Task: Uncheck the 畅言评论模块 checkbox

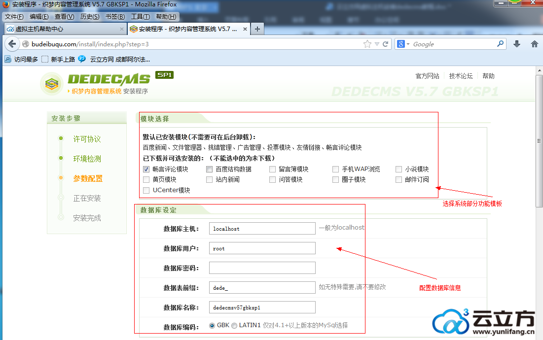Action: pos(146,169)
